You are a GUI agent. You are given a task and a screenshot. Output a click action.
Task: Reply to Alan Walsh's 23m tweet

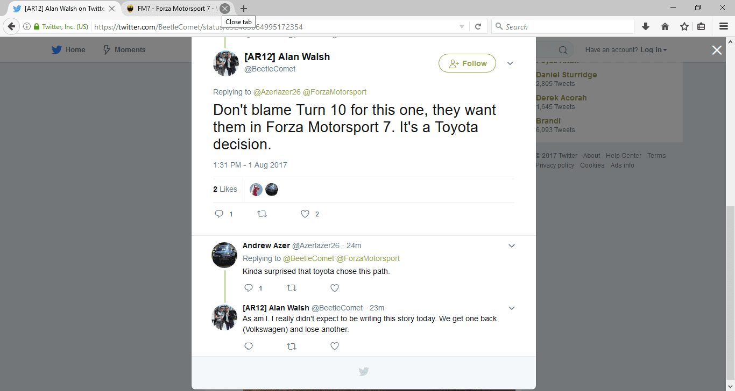[249, 346]
